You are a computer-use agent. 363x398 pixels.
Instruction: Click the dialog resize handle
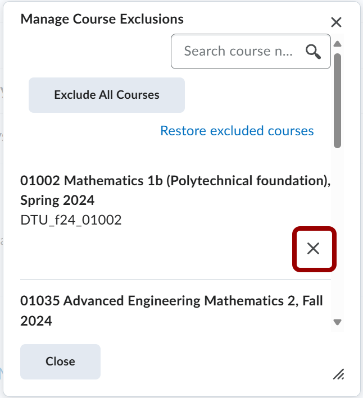click(x=338, y=374)
